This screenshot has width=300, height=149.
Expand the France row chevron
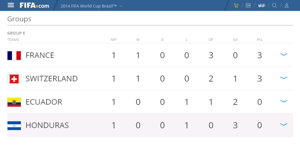[284, 55]
